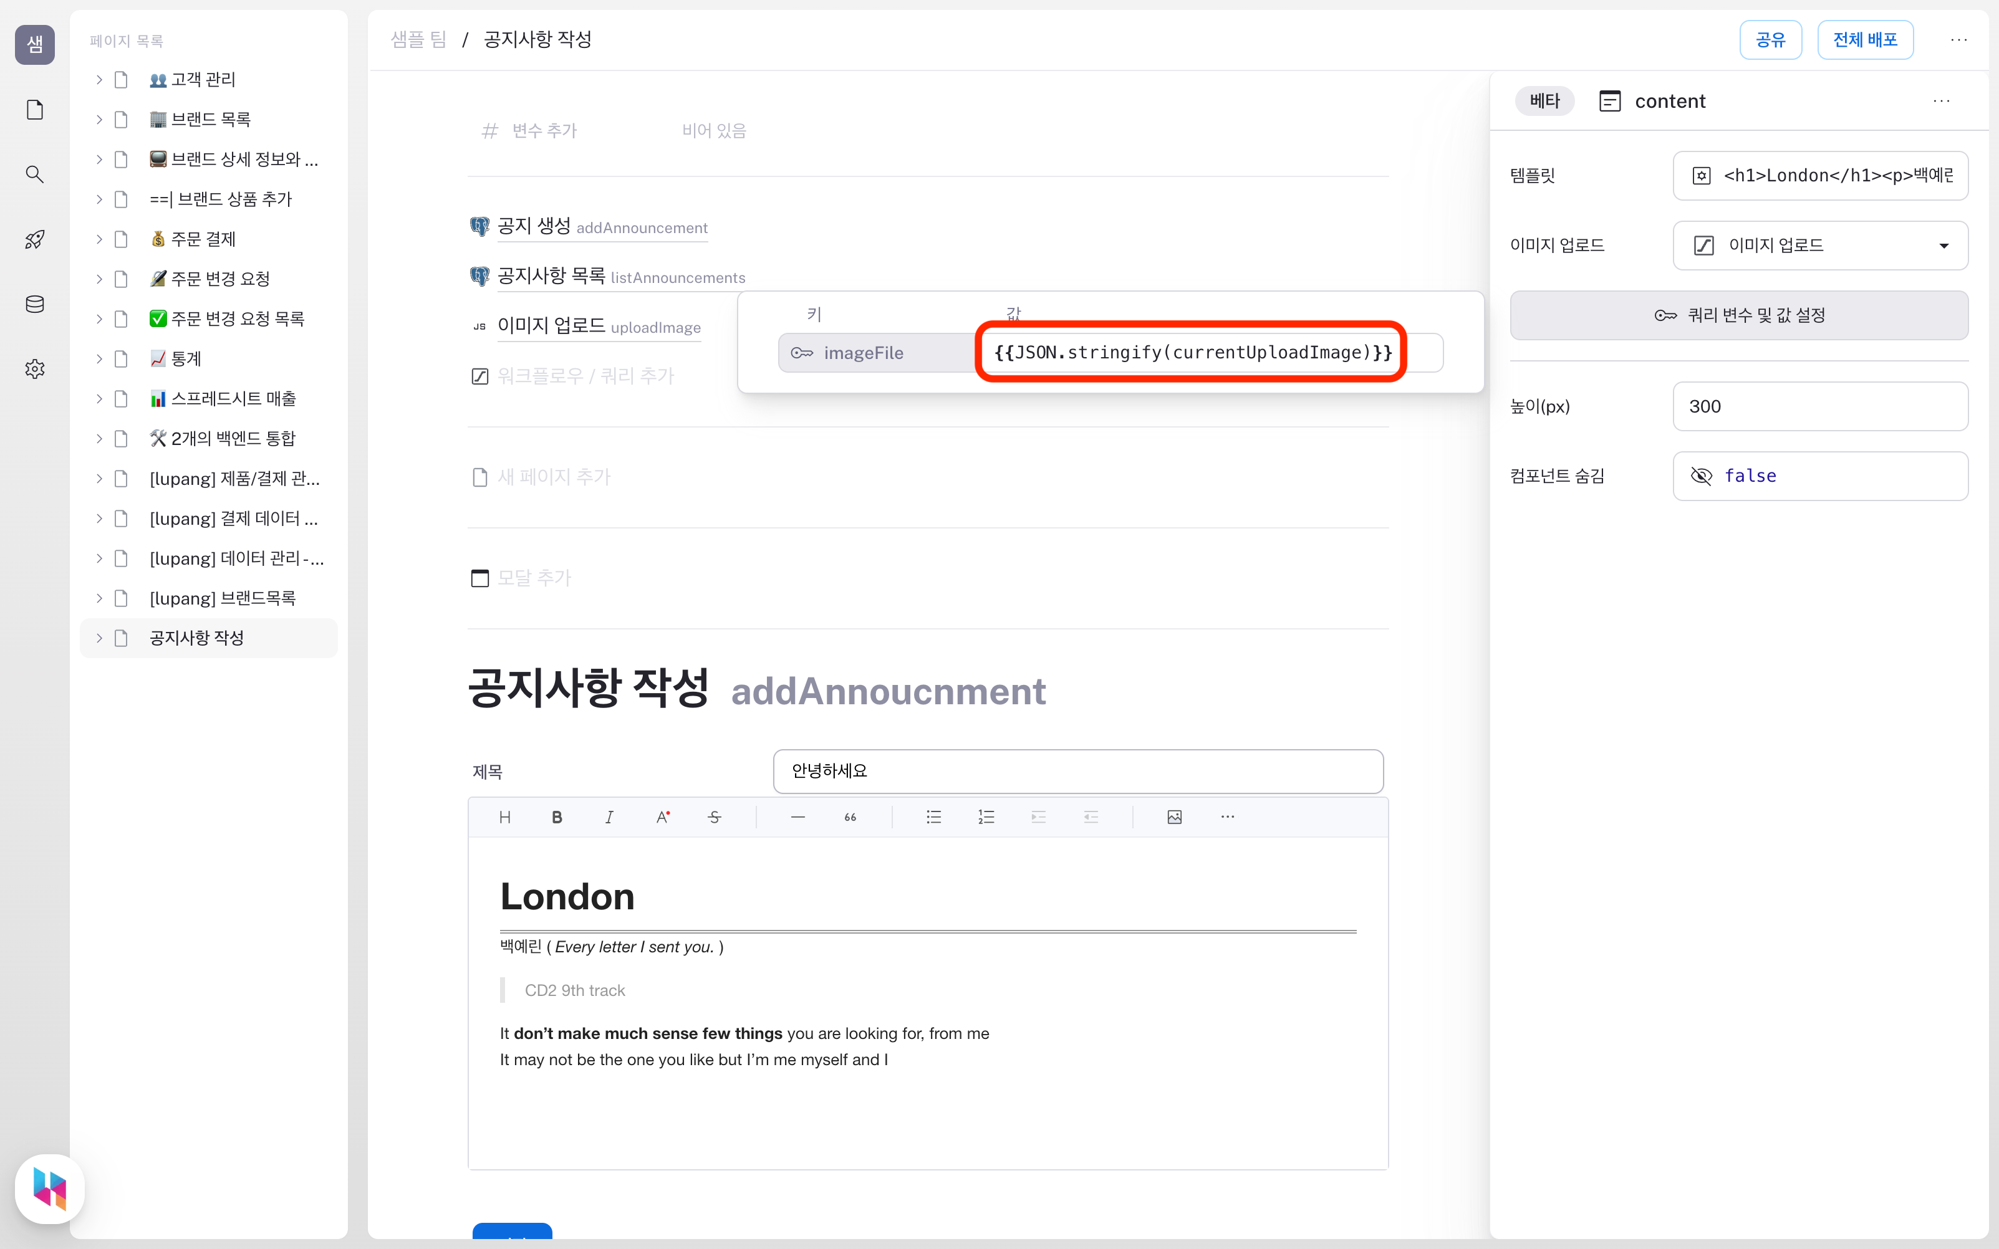Open the database icon in left rail

pos(35,304)
